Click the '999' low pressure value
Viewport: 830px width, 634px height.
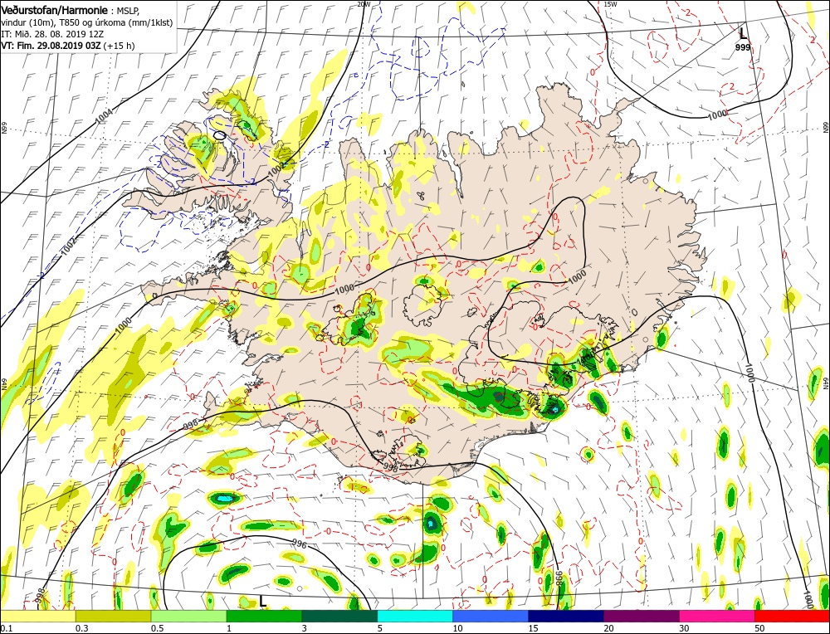(742, 47)
